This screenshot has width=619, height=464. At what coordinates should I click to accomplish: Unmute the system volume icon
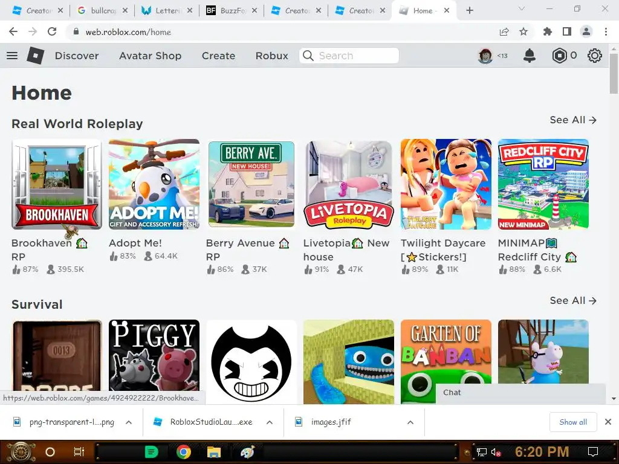[496, 452]
